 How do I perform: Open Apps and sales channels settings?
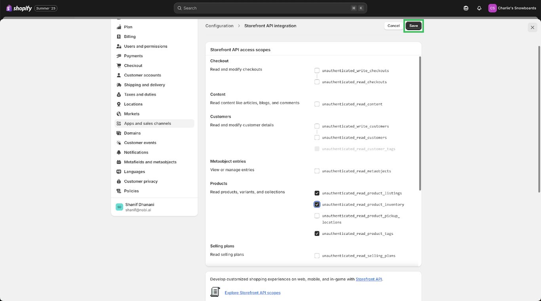[147, 124]
